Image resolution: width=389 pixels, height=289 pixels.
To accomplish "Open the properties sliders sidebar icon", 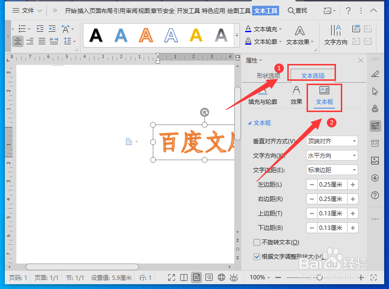I will (375, 126).
